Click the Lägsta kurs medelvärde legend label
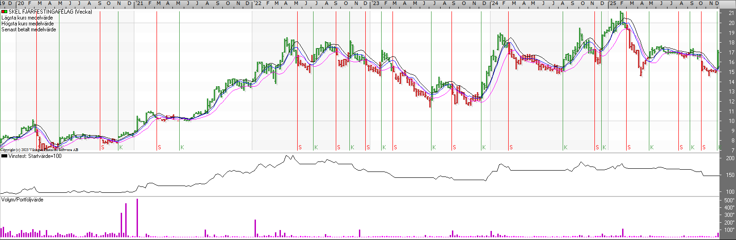This screenshot has width=736, height=240. tap(27, 18)
